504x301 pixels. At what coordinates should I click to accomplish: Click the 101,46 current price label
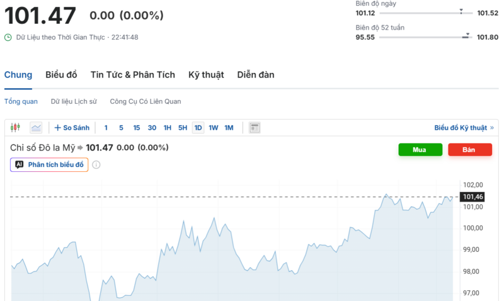pyautogui.click(x=472, y=196)
